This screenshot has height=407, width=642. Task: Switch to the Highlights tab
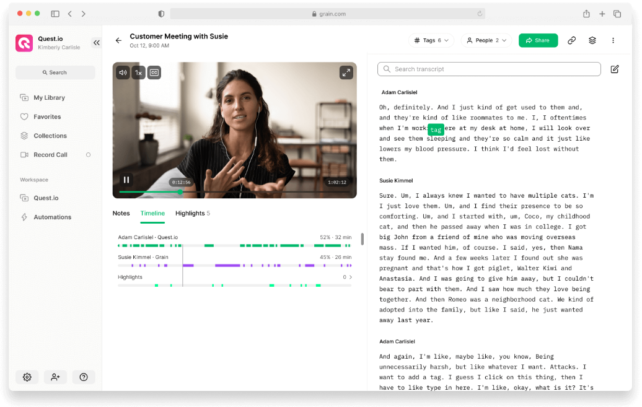point(193,213)
